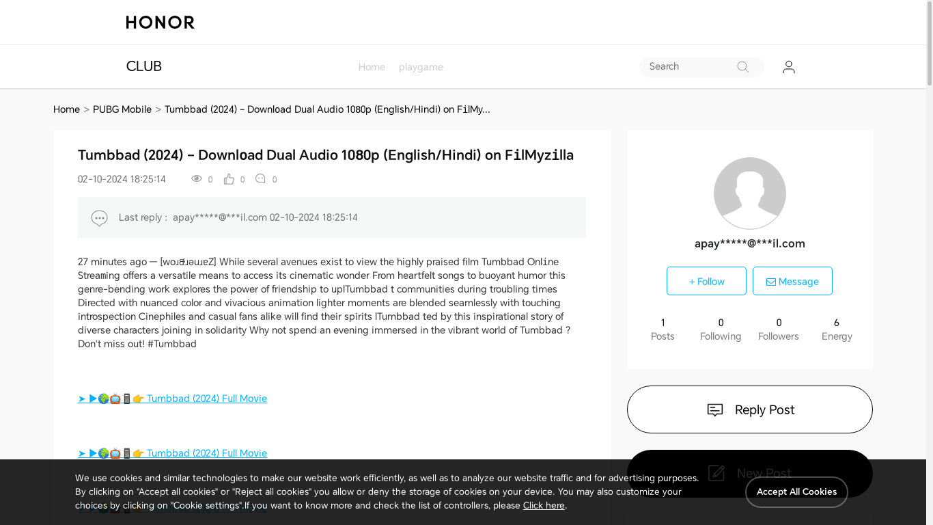Click the post date 02-10-2024 18:25:14 under title
Viewport: 933px width, 525px height.
pyautogui.click(x=122, y=179)
